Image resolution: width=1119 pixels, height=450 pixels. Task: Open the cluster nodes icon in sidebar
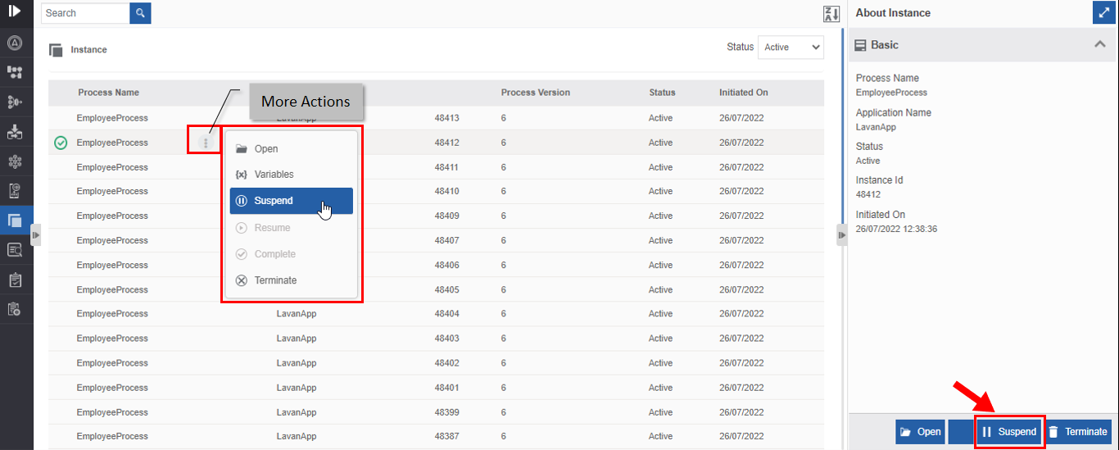[x=15, y=161]
